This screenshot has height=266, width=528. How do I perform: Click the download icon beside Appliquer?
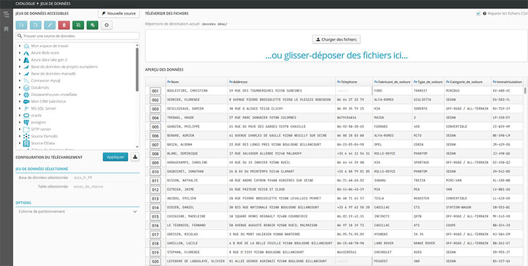click(x=135, y=157)
